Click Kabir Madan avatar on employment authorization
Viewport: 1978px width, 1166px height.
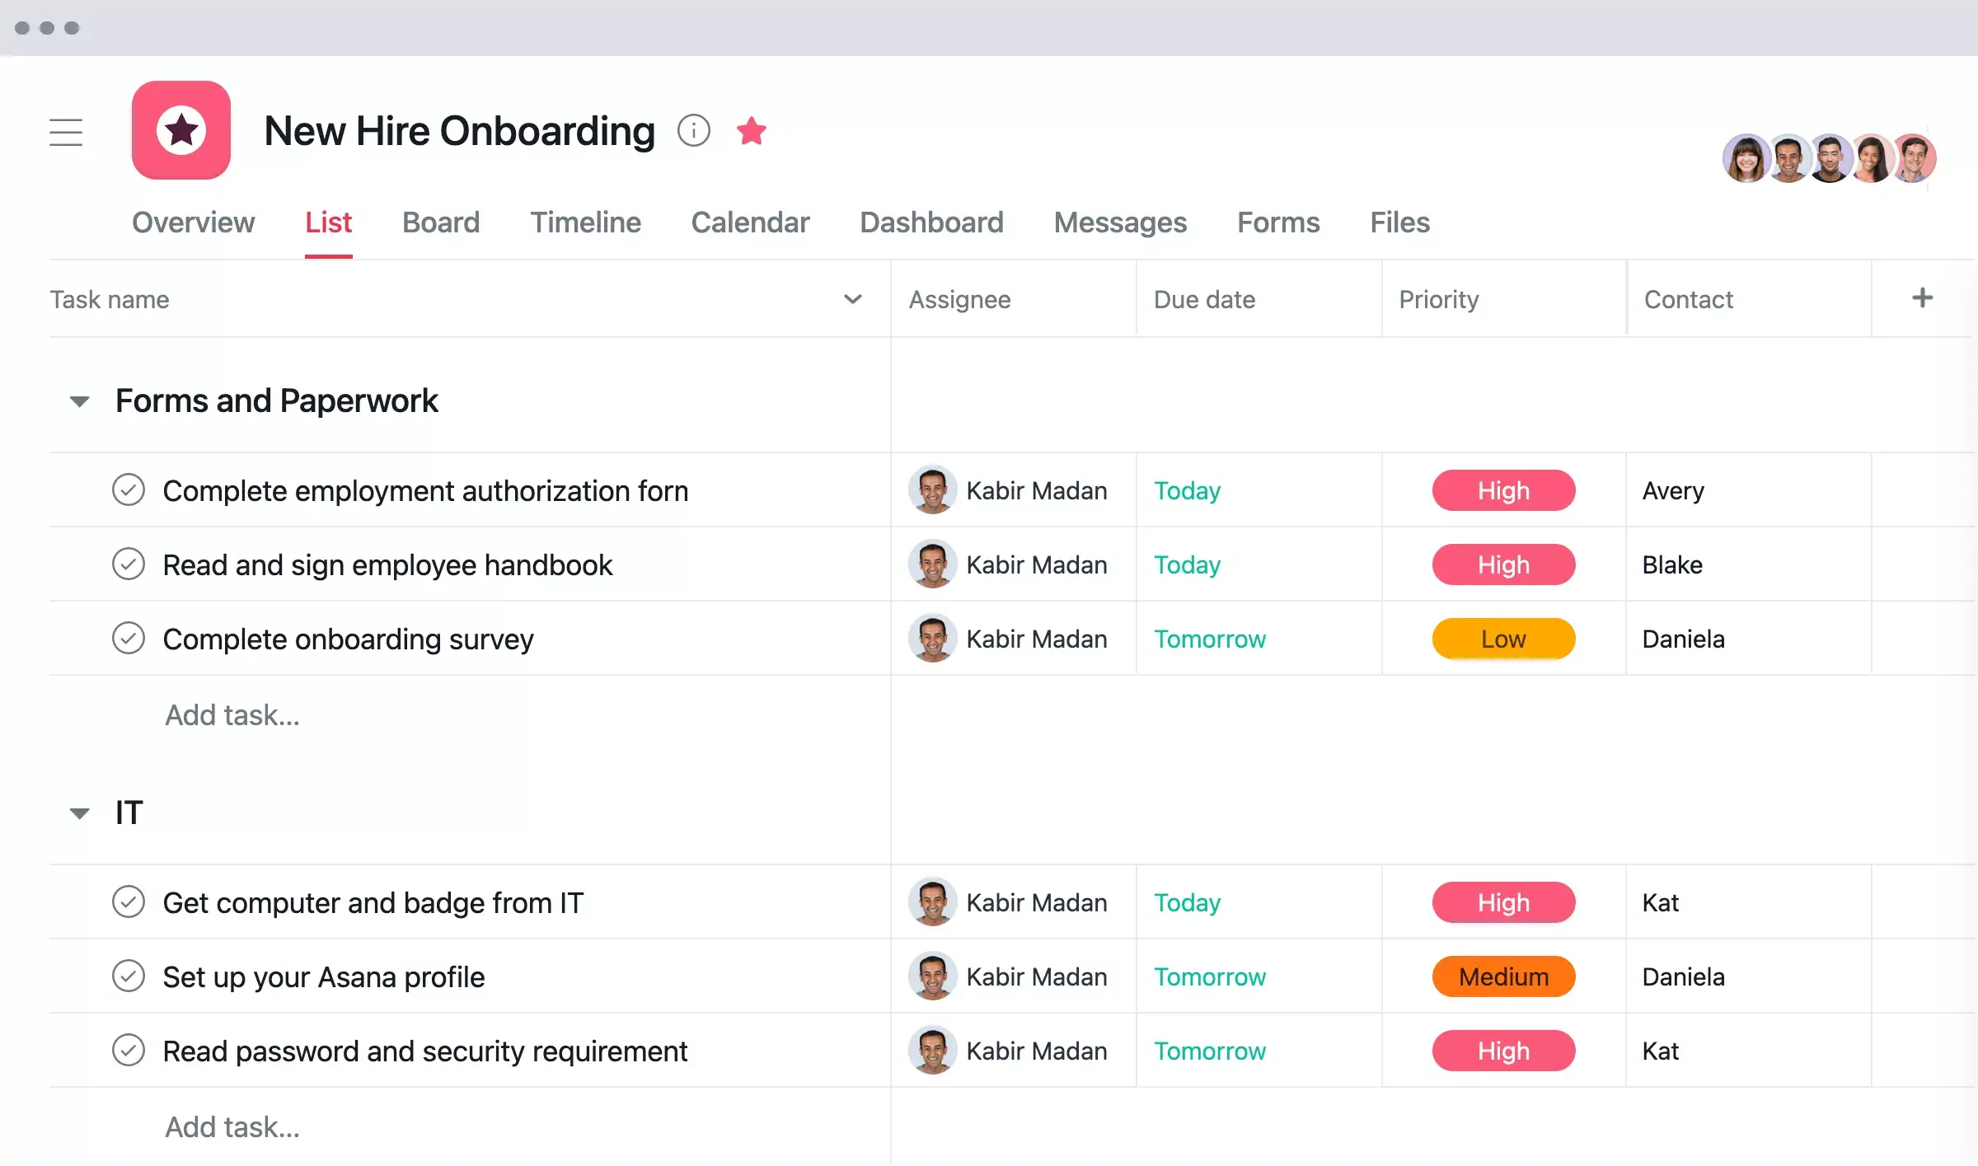pyautogui.click(x=929, y=490)
